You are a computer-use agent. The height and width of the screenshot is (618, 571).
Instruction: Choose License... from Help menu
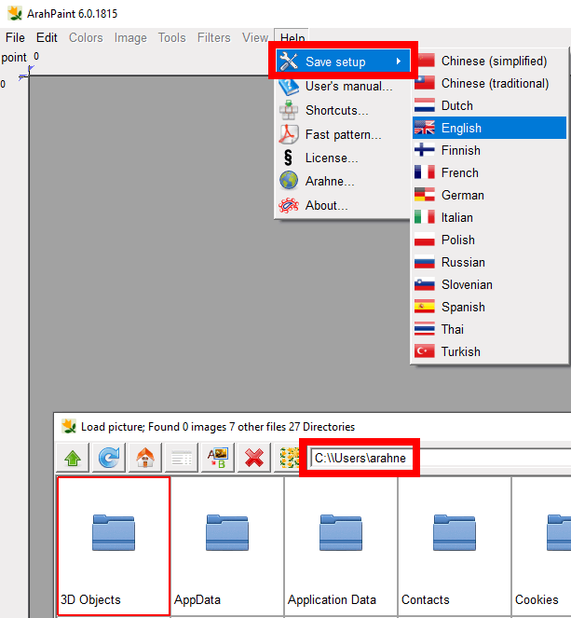coord(342,158)
